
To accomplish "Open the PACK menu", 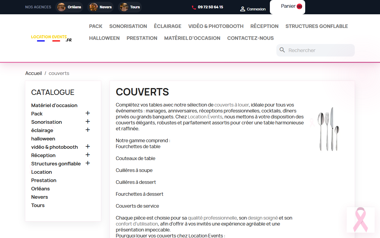I will click(96, 26).
